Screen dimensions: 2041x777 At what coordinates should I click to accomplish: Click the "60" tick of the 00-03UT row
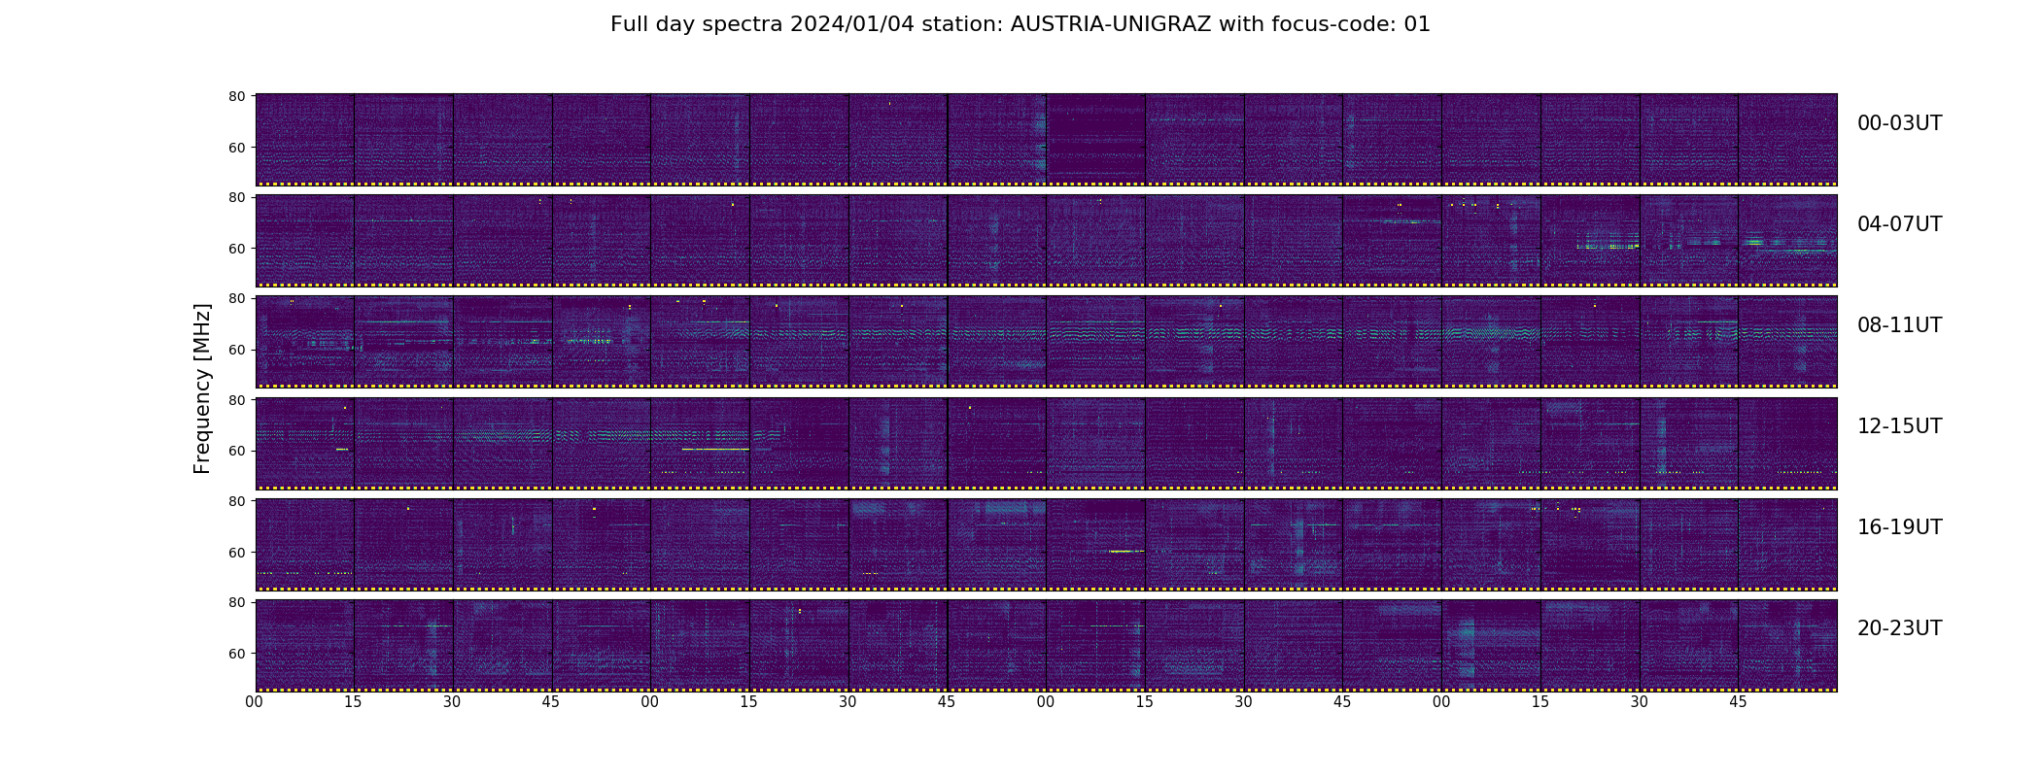236,148
